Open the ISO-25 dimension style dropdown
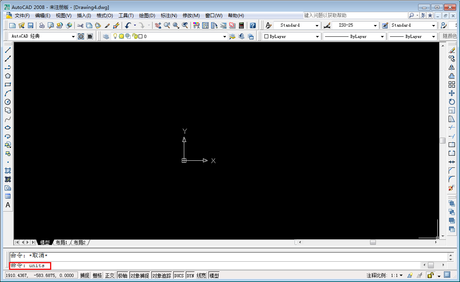Screen dimensions: 460x282 (x=374, y=25)
